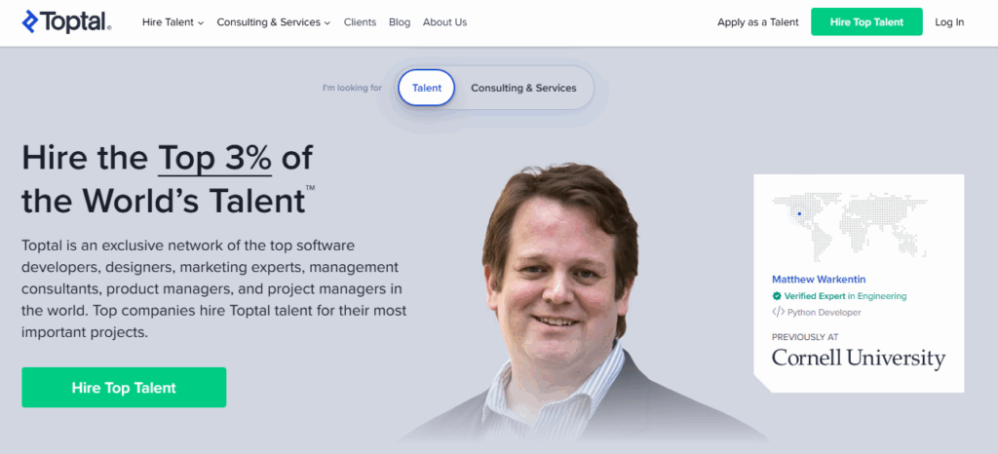Click the chevron next to Hire Talent
Viewport: 998px width, 454px height.
click(201, 22)
